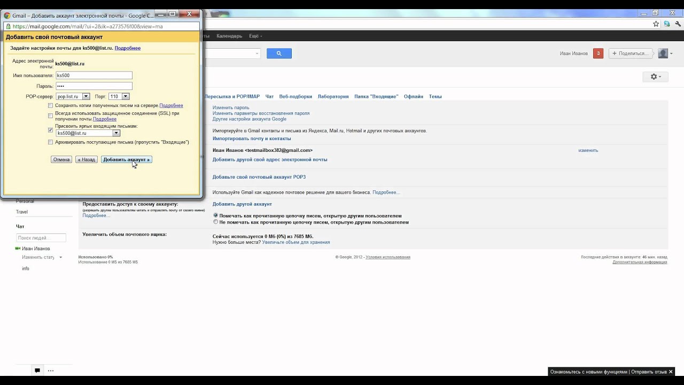Switch to the Темы settings tab
This screenshot has width=684, height=385.
click(435, 97)
